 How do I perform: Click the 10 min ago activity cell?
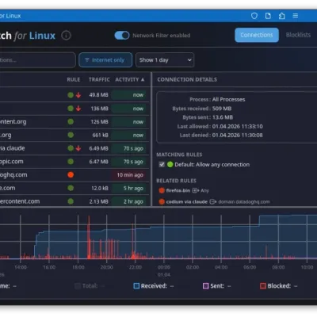click(129, 175)
